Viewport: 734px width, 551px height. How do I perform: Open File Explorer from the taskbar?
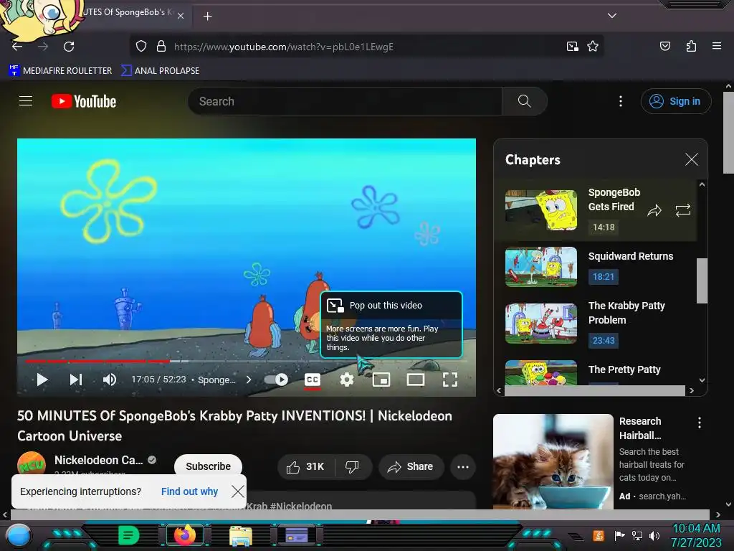tap(241, 535)
